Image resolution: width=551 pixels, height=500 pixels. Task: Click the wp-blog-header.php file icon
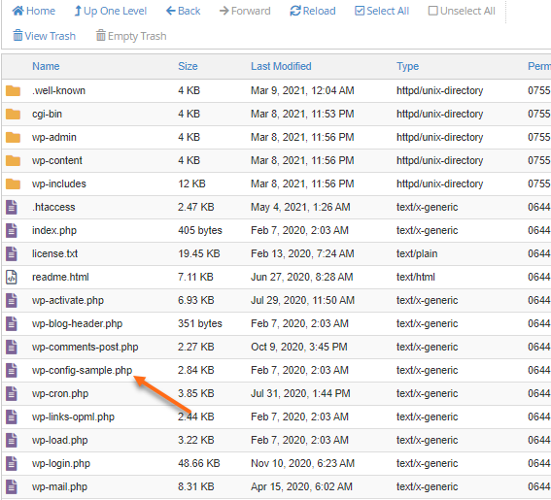point(12,323)
